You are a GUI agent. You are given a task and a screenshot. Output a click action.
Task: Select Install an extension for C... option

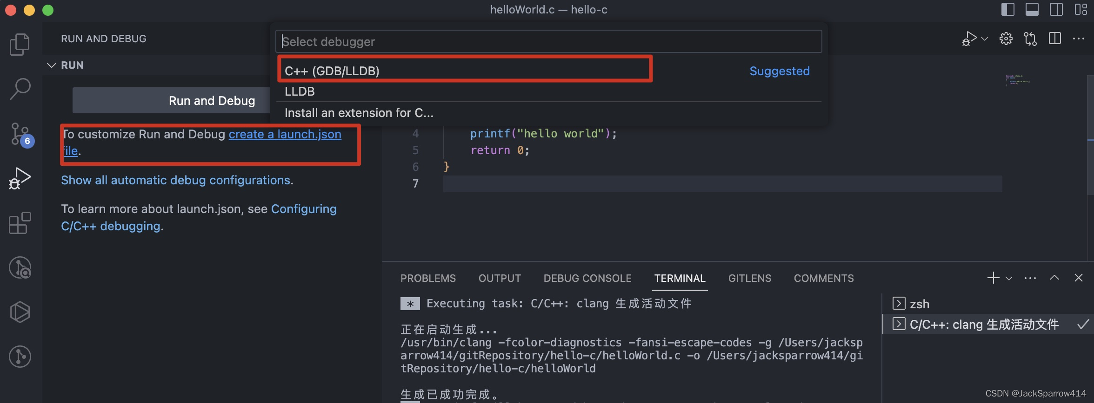(549, 113)
